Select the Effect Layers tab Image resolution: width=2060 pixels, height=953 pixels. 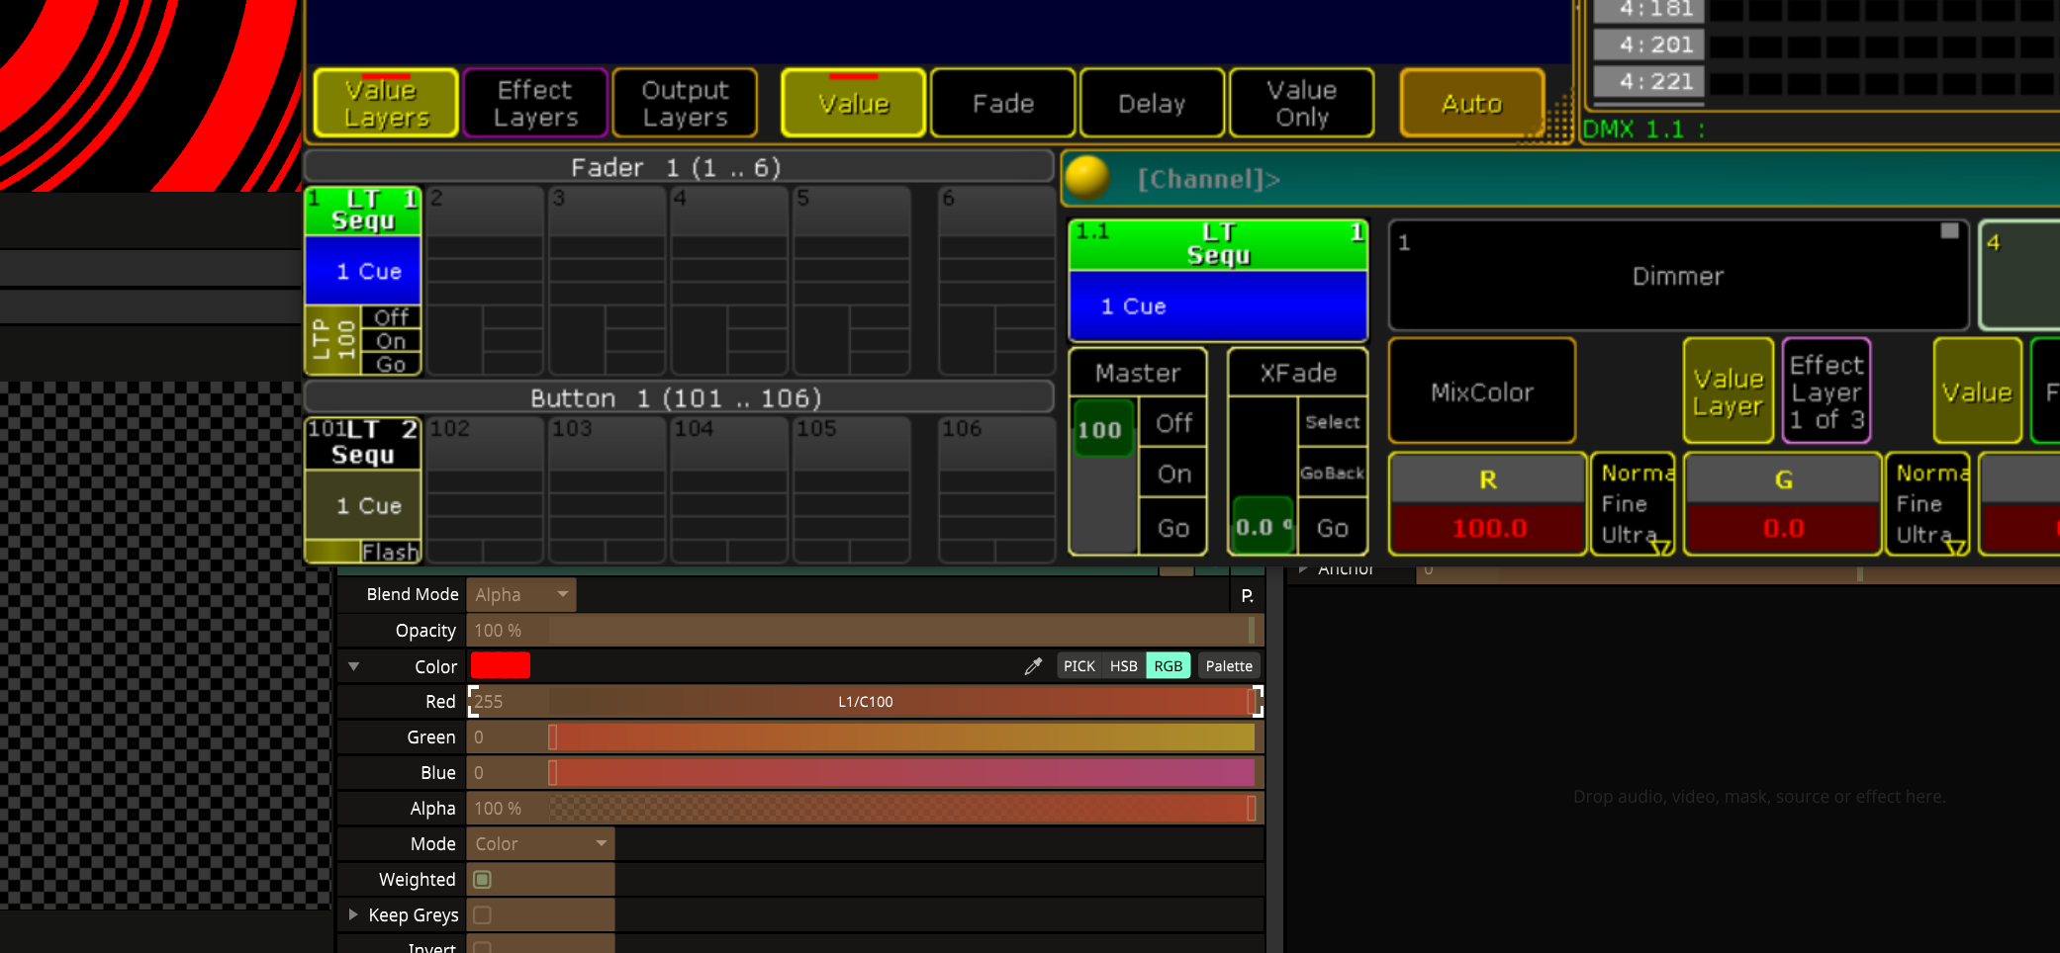point(535,103)
